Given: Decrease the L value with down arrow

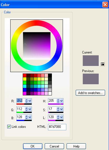Looking at the screenshot, I should tap(58, 118).
